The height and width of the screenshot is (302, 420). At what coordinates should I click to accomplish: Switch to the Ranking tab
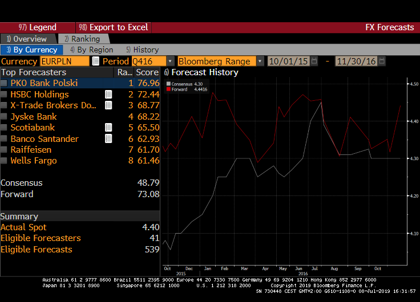[82, 39]
